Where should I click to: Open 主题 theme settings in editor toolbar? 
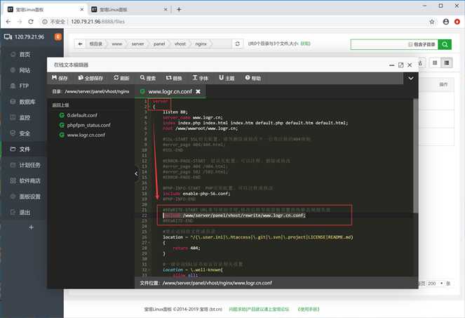click(227, 78)
